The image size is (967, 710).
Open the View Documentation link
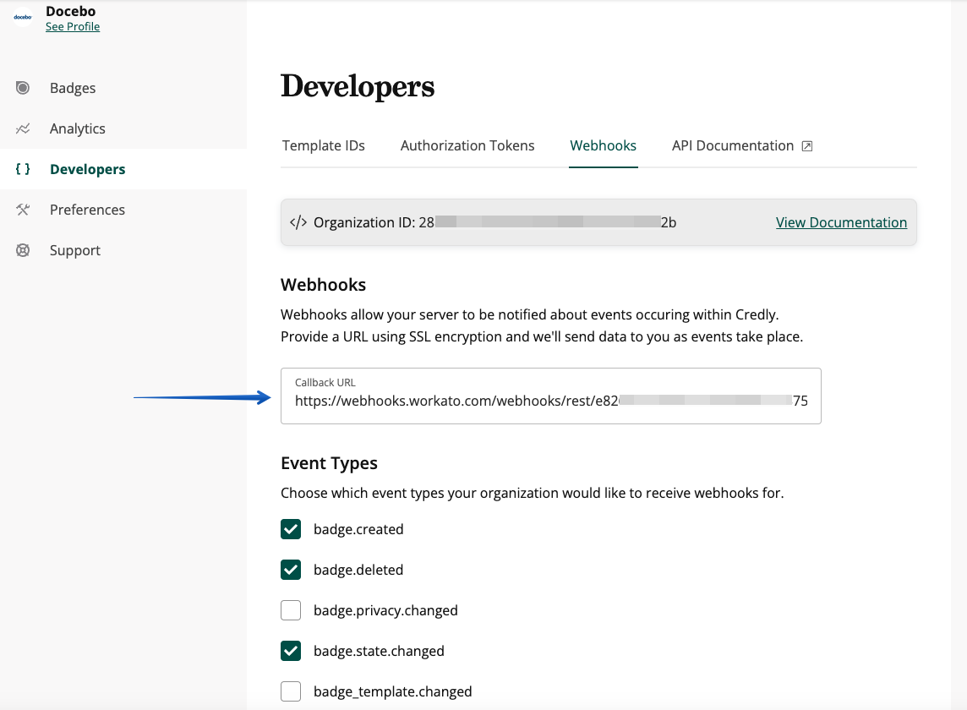point(841,222)
